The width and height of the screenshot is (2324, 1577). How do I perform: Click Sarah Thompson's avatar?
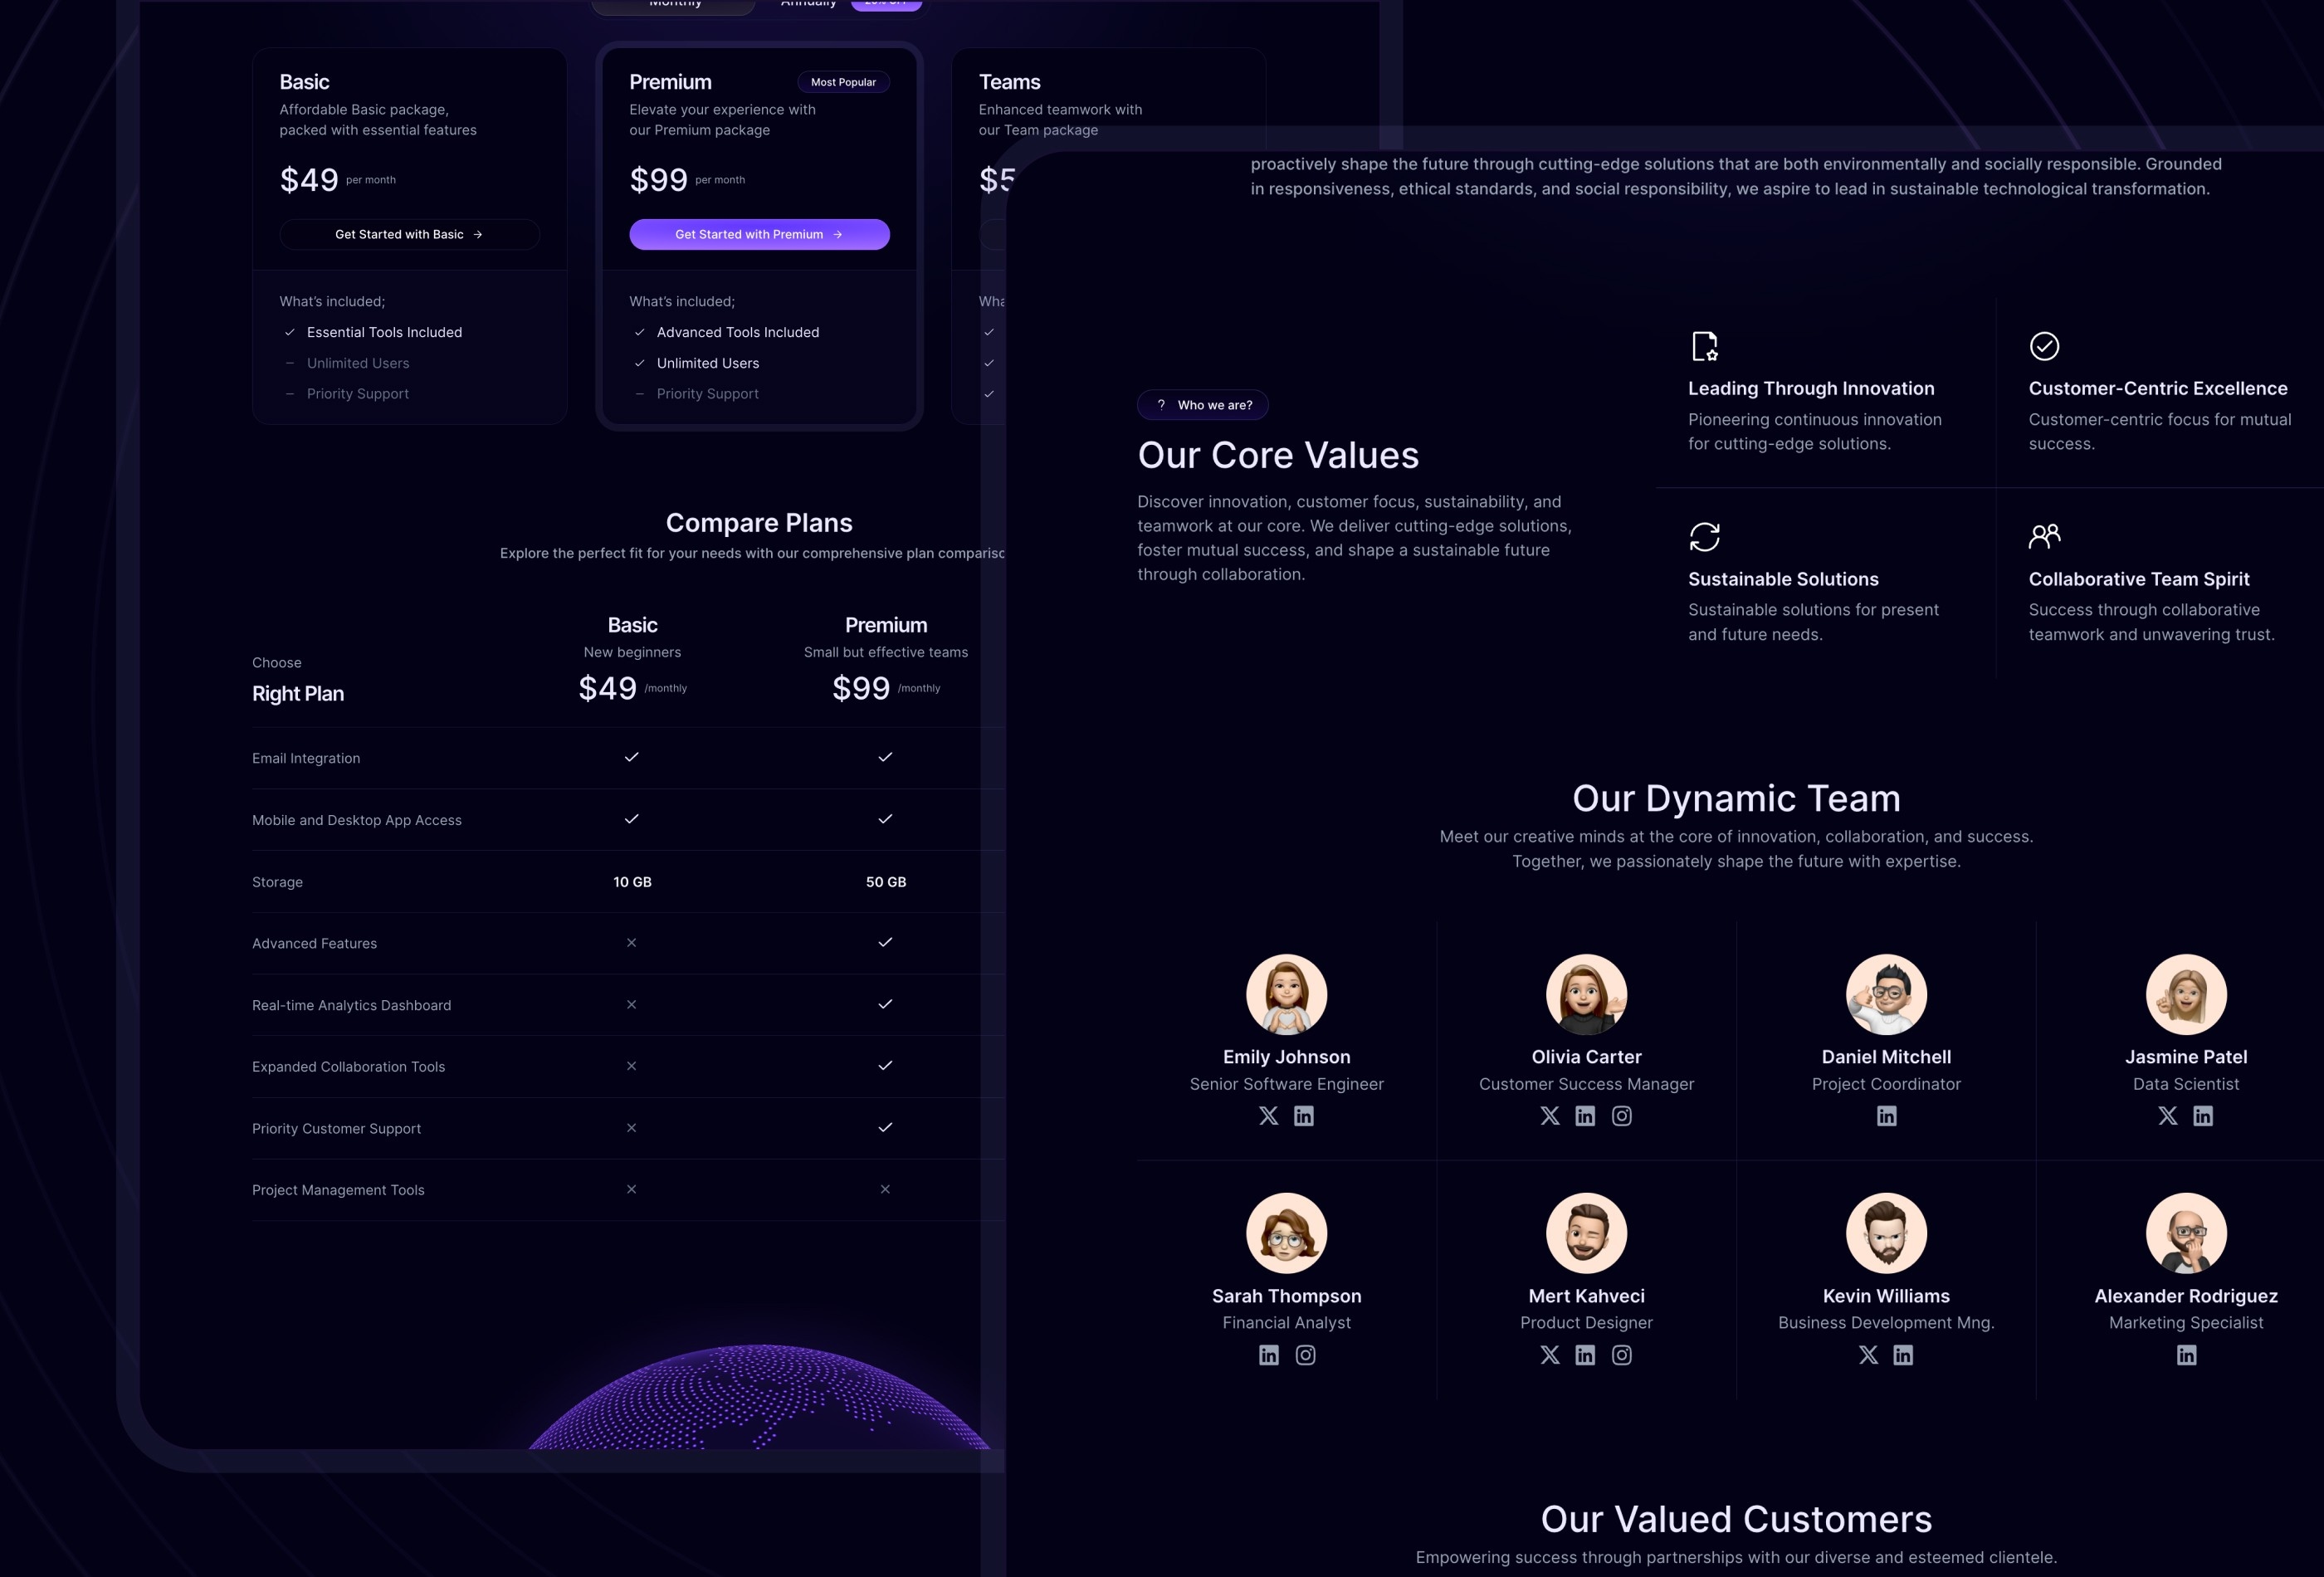[1286, 1233]
